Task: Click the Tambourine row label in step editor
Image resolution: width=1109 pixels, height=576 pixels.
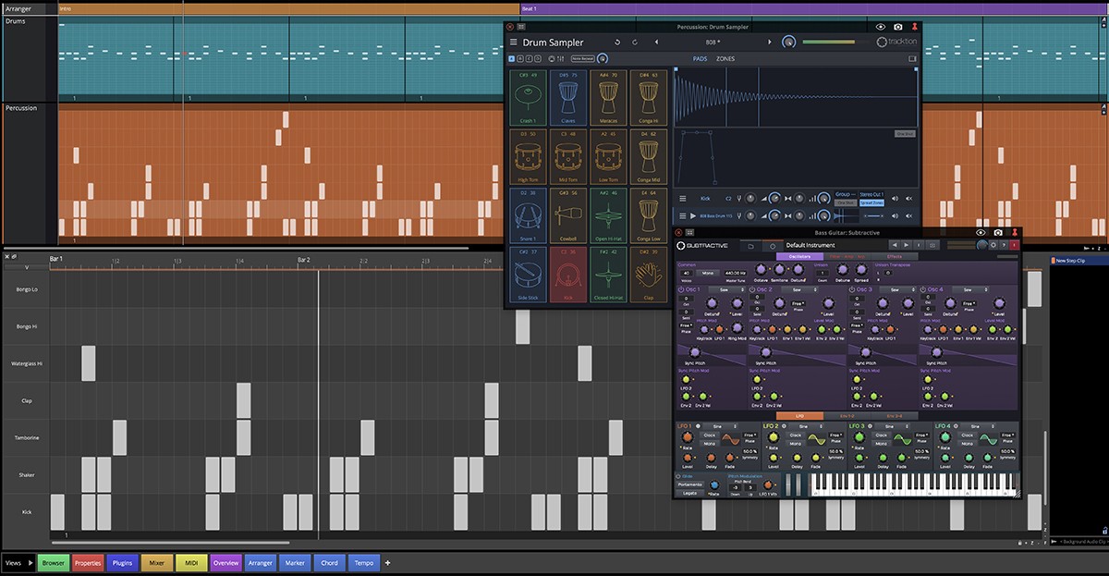Action: click(x=26, y=437)
